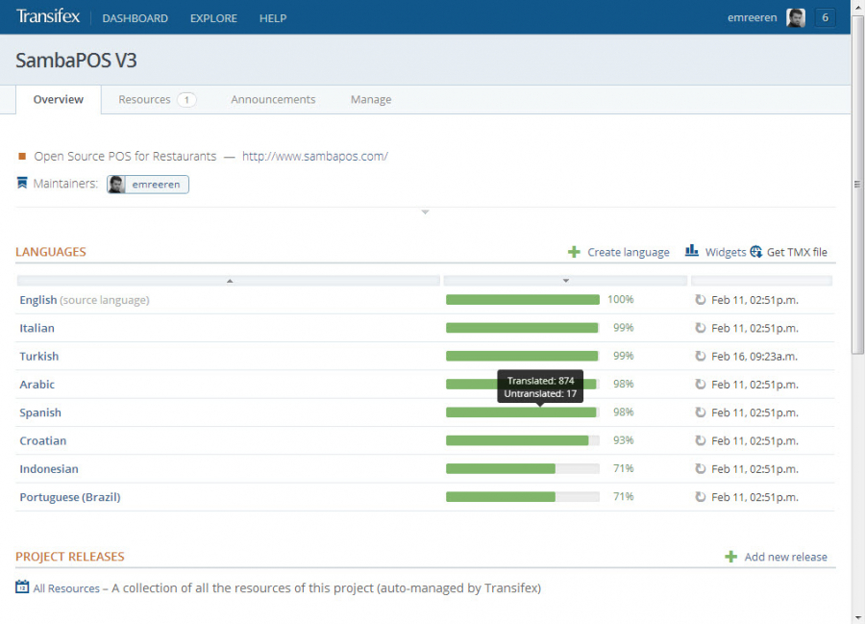The width and height of the screenshot is (865, 624).
Task: Open the Announcements tab
Action: click(x=273, y=100)
